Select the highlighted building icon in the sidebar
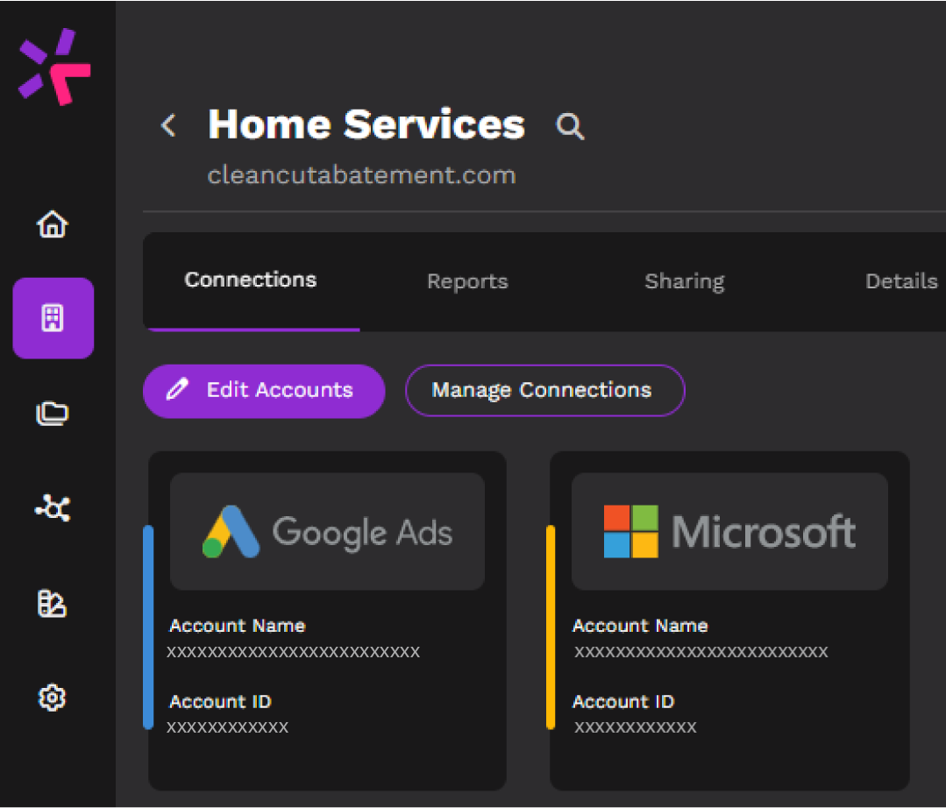Screen dimensions: 946x808 (53, 318)
